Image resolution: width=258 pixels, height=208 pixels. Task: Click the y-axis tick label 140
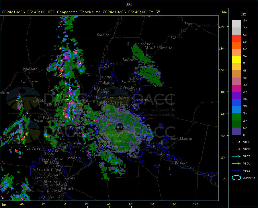pyautogui.click(x=221, y=27)
